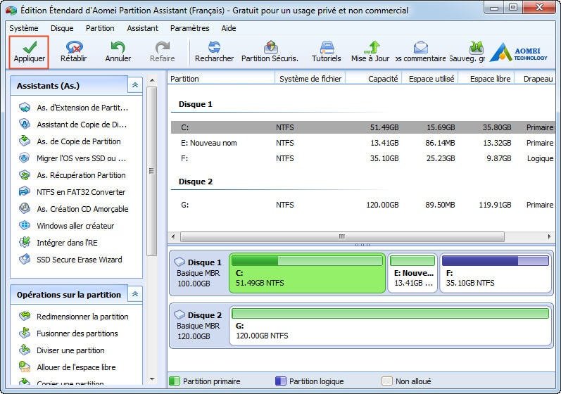
Task: Select the E: Nouveau nom row
Action: click(363, 143)
